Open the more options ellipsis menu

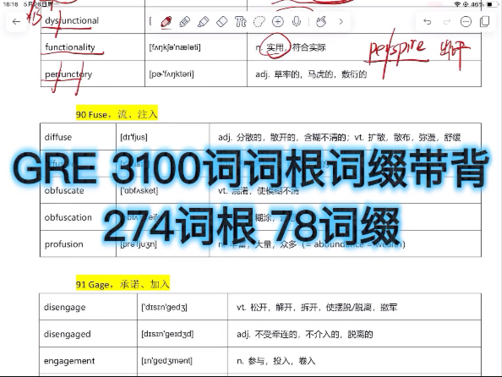click(466, 22)
